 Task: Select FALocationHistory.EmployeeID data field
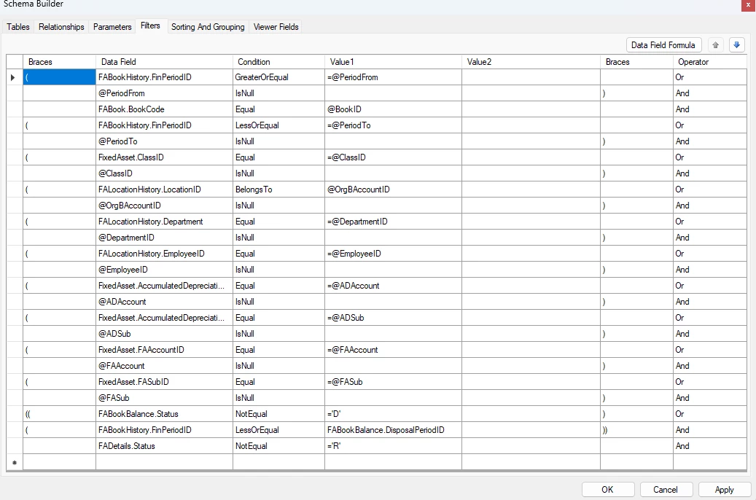[164, 254]
